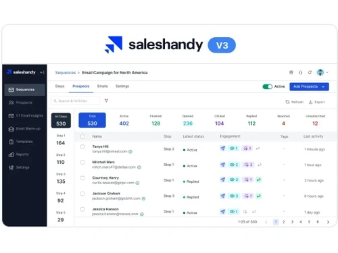338x253 pixels.
Task: Click Tanya Hill's sent paper-plane icon
Action: click(222, 148)
